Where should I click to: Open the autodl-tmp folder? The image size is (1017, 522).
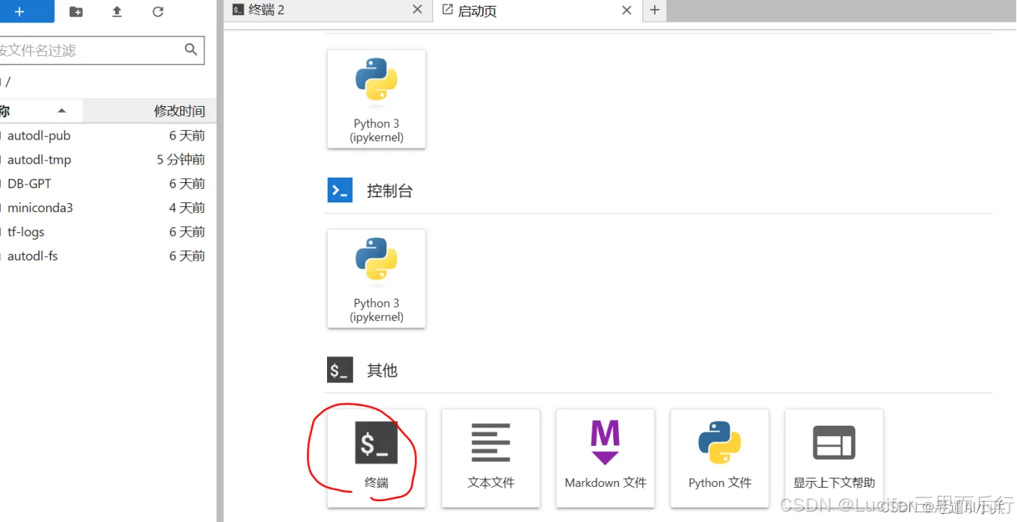(40, 159)
